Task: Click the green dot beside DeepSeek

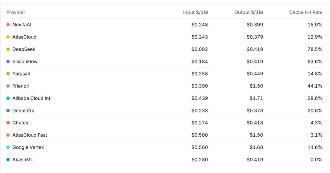Action: (x=8, y=49)
